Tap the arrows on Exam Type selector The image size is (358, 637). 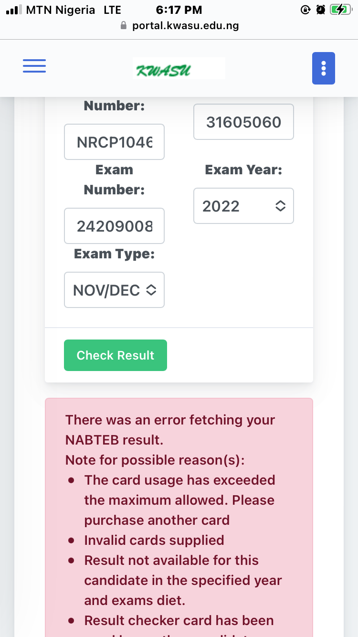[151, 290]
